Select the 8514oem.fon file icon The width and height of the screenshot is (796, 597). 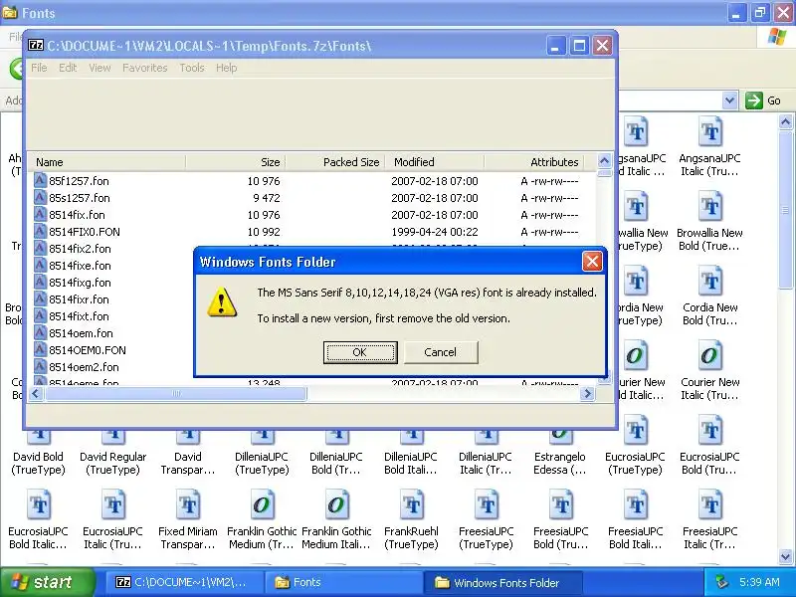(41, 333)
